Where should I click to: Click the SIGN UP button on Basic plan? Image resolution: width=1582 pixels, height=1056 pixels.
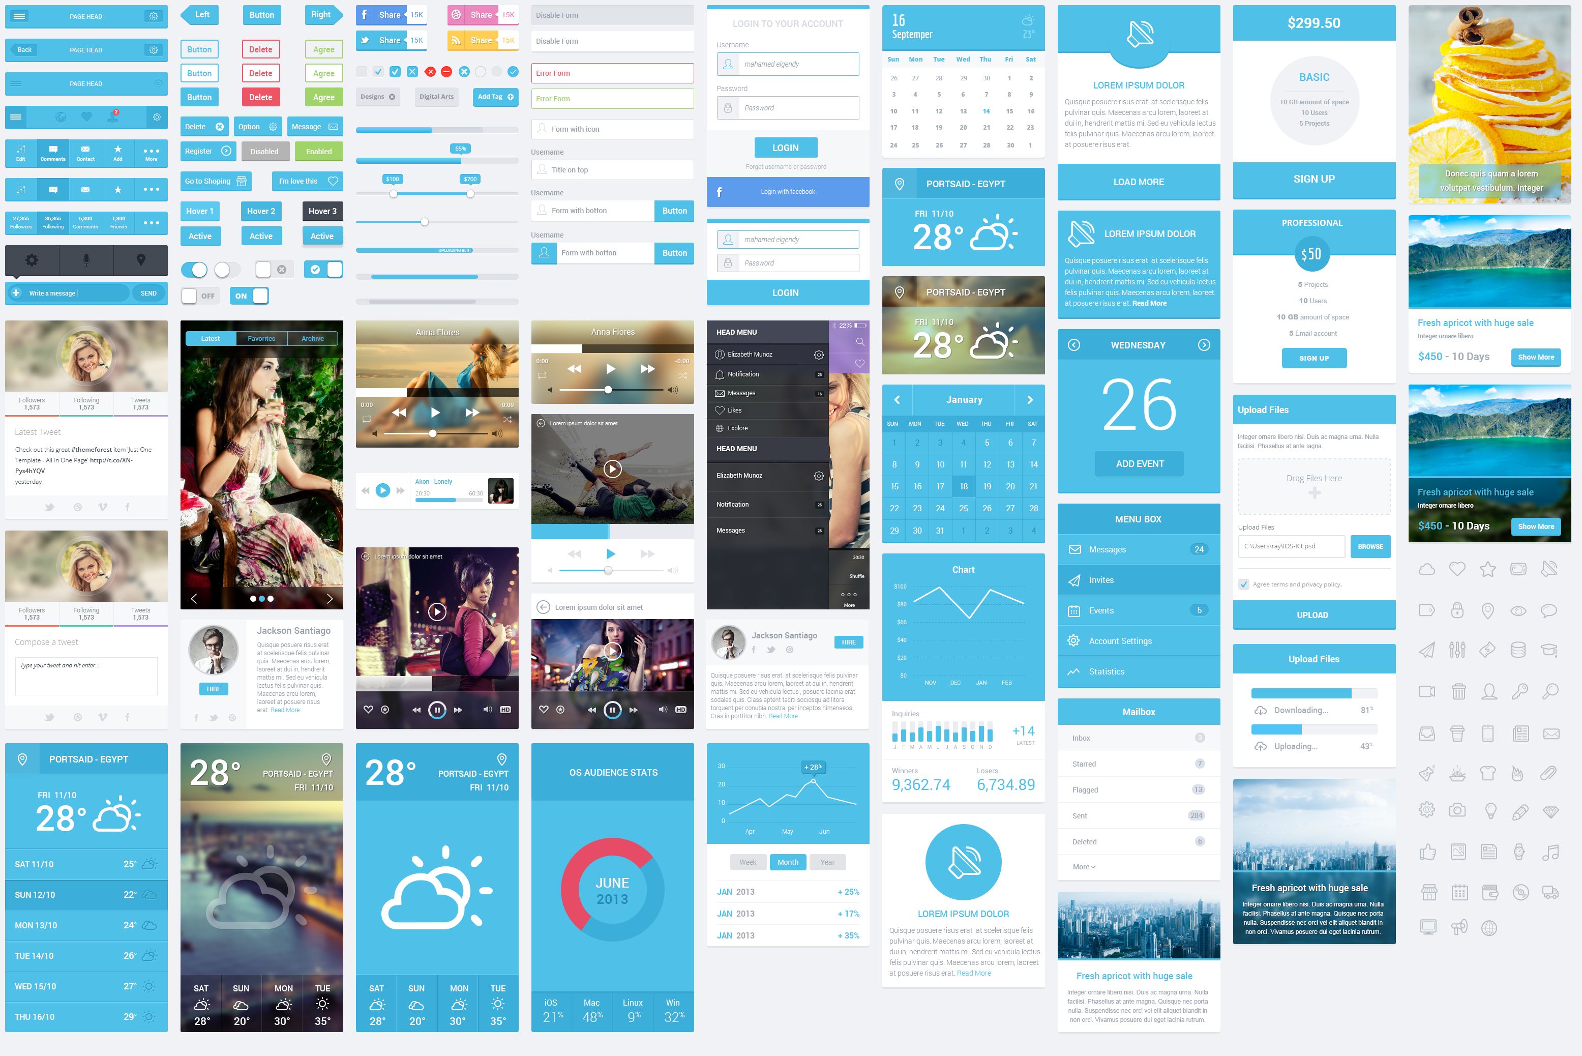click(1312, 178)
